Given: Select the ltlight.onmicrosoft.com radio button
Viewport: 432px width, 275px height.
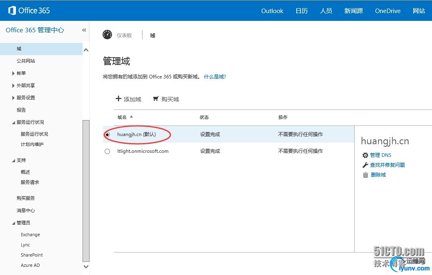Looking at the screenshot, I should click(x=107, y=151).
